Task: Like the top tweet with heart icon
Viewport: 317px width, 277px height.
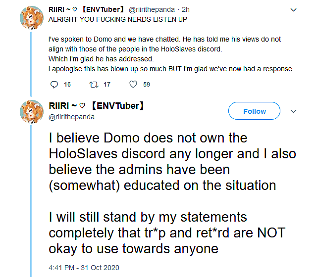Action: (133, 85)
